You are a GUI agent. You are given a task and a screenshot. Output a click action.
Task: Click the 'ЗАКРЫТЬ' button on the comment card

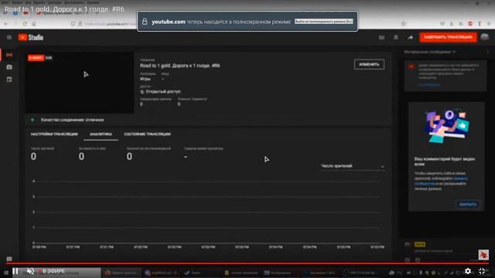click(467, 204)
